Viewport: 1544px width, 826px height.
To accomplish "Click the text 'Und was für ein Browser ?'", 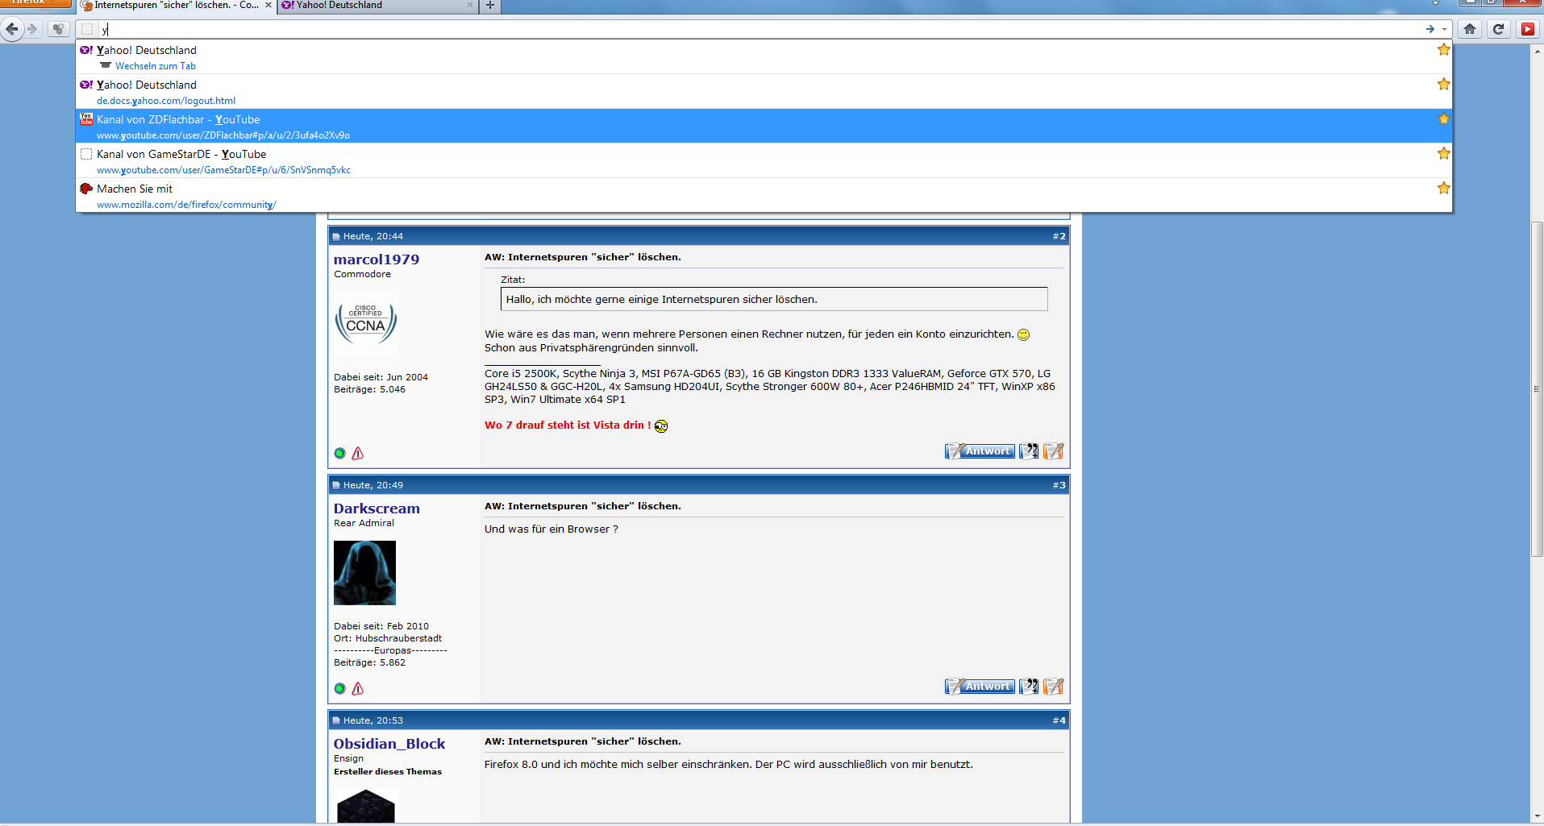I will (551, 529).
